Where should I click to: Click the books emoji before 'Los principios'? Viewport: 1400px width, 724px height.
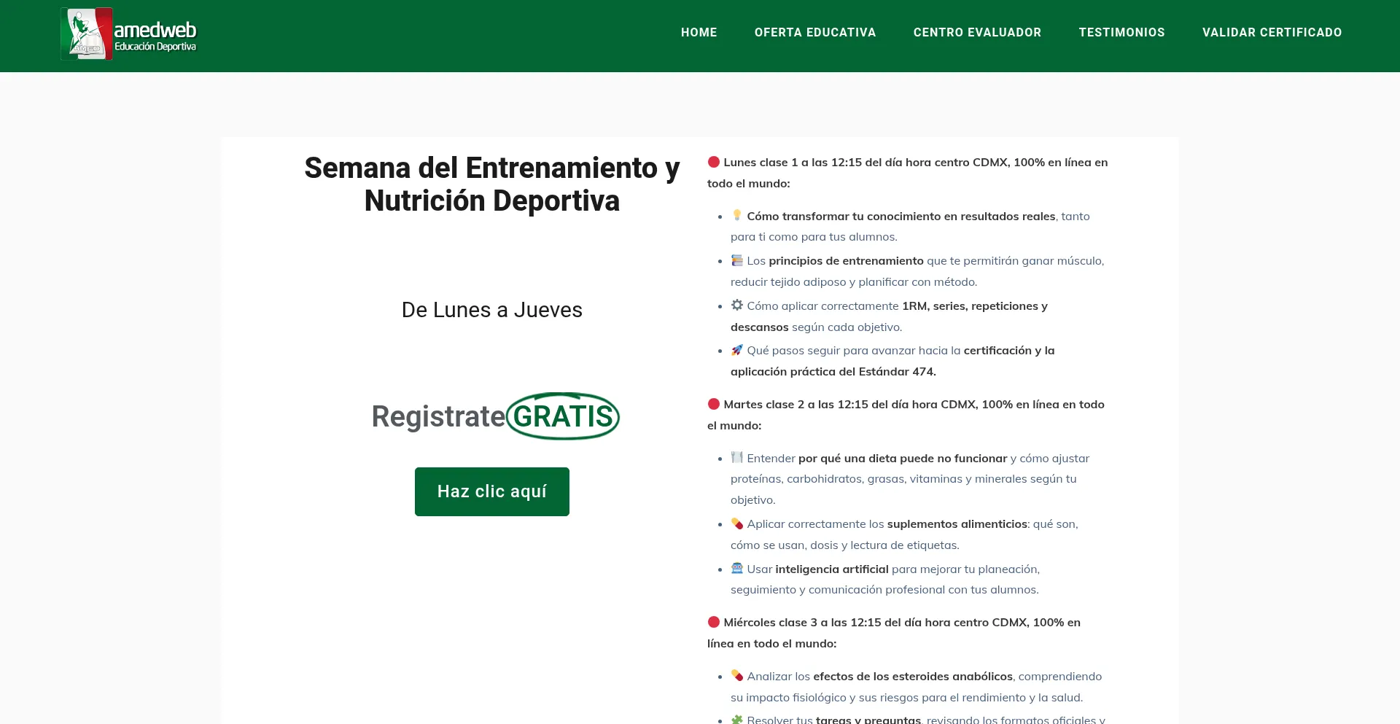tap(737, 260)
